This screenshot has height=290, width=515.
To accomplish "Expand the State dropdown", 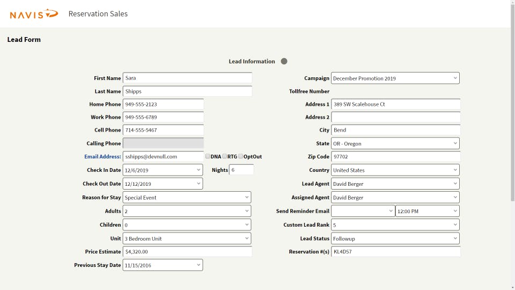I will pos(395,144).
